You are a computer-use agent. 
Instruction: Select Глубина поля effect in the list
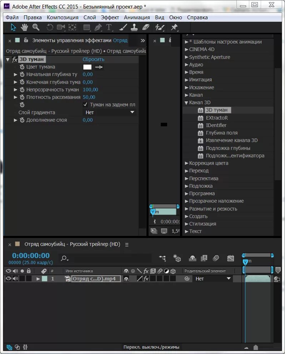222,133
